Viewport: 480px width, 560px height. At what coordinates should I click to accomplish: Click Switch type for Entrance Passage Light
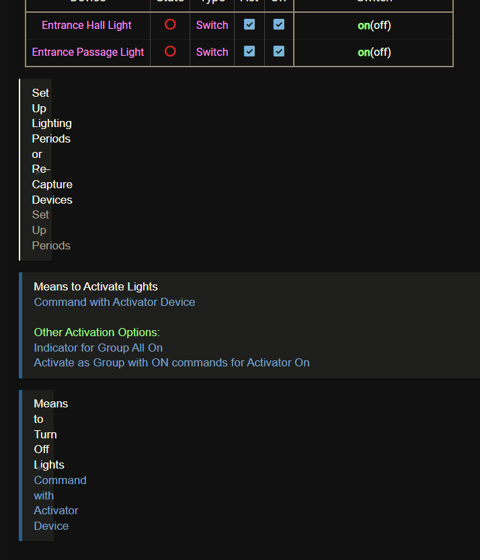click(x=212, y=52)
